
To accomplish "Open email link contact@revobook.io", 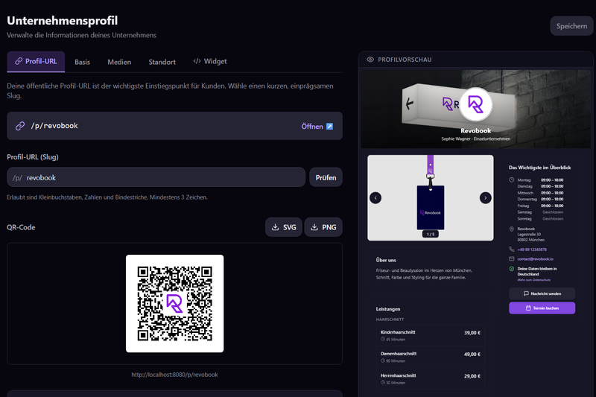I will (535, 259).
